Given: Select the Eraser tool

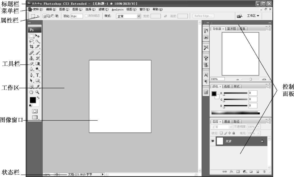Looking at the screenshot, I should (31, 64).
